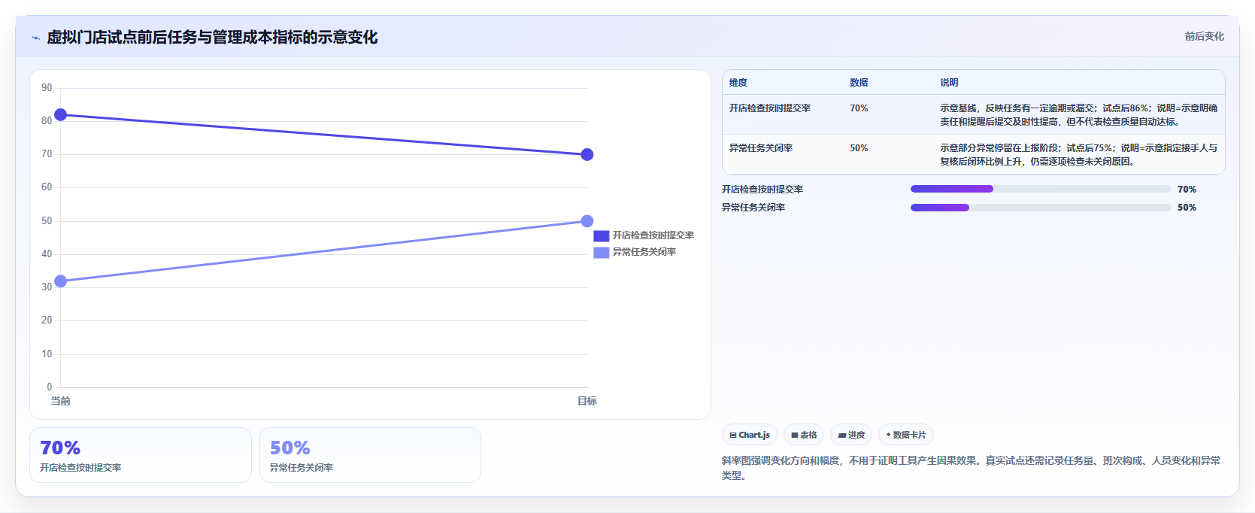Select the Chart.js chip
Screen dimensions: 1255x513
tap(750, 435)
